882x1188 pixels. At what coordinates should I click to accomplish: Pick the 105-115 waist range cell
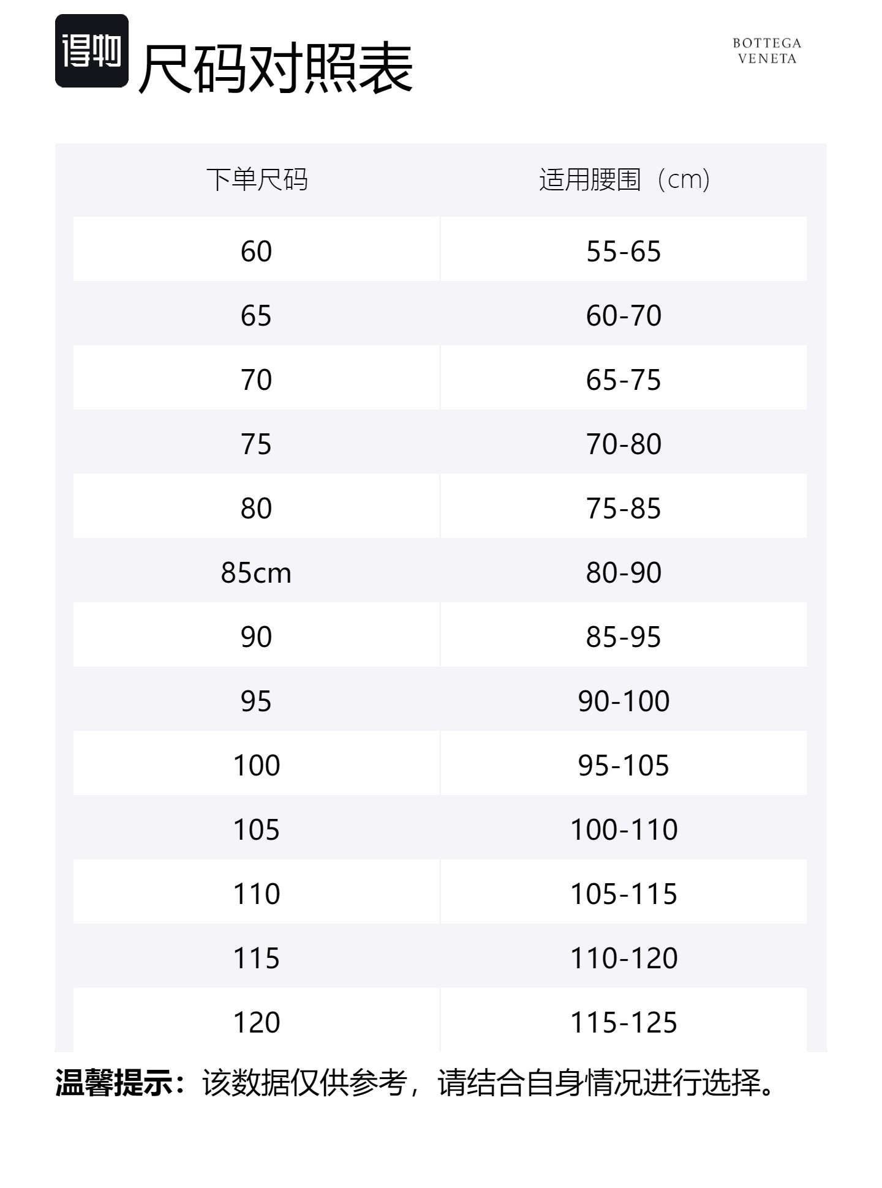(624, 894)
